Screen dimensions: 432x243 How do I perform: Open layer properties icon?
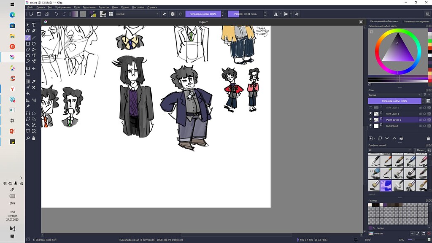pyautogui.click(x=402, y=138)
